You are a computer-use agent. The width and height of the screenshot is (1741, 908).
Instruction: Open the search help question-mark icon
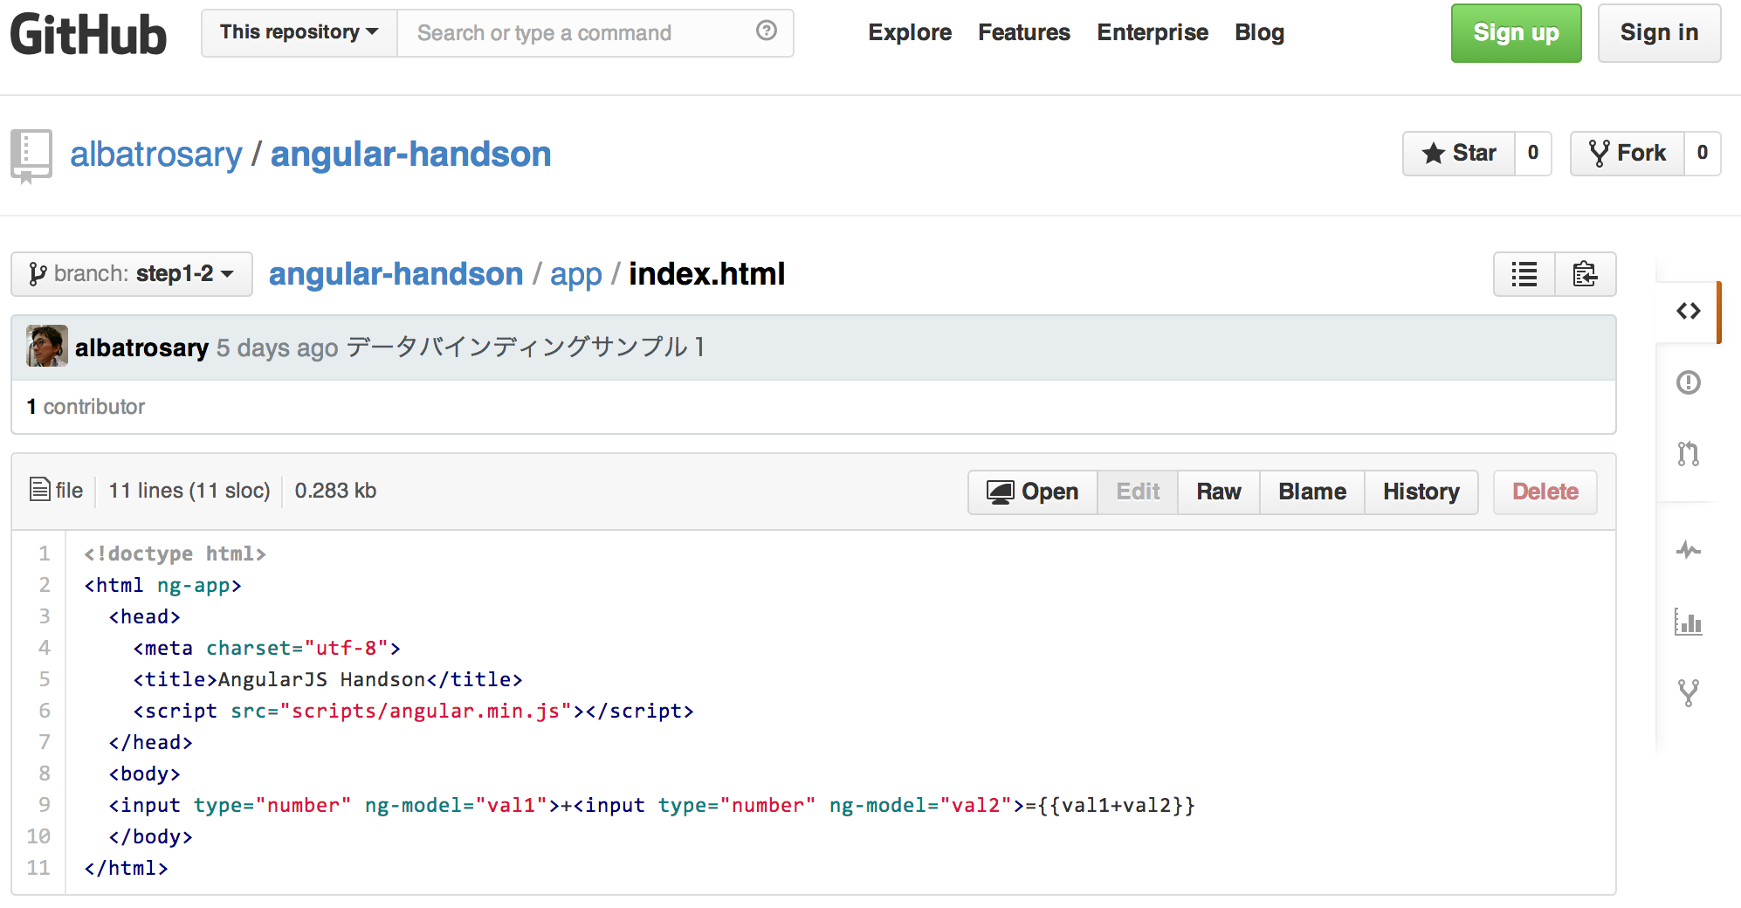767,31
